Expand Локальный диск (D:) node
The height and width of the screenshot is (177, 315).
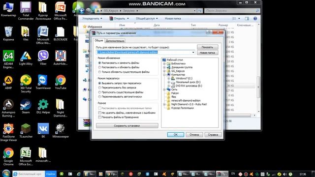tap(169, 82)
